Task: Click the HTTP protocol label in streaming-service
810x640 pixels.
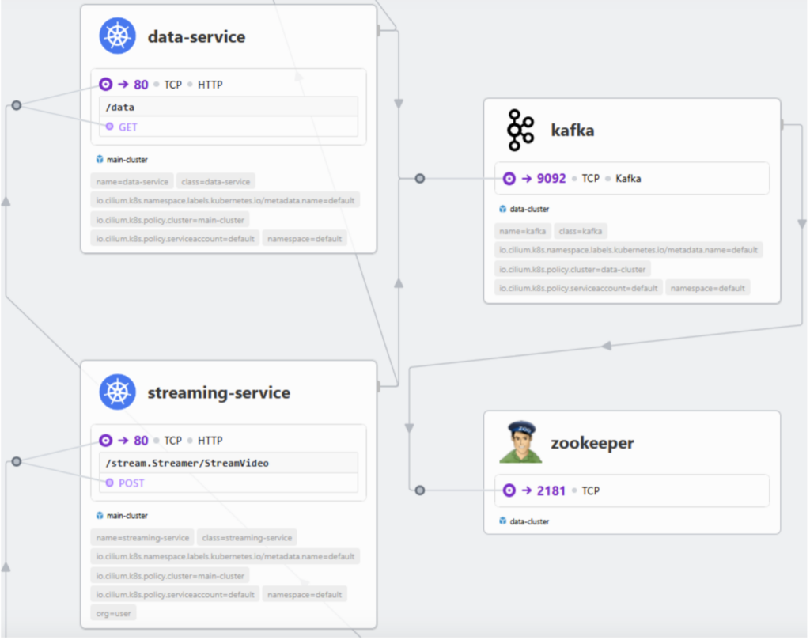Action: [210, 441]
